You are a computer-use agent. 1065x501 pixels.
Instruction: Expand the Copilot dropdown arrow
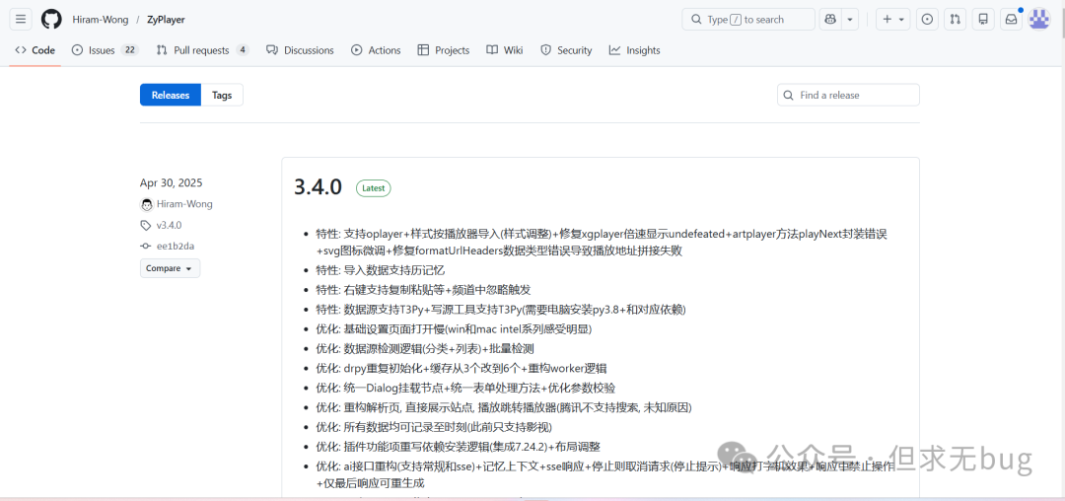pyautogui.click(x=850, y=19)
